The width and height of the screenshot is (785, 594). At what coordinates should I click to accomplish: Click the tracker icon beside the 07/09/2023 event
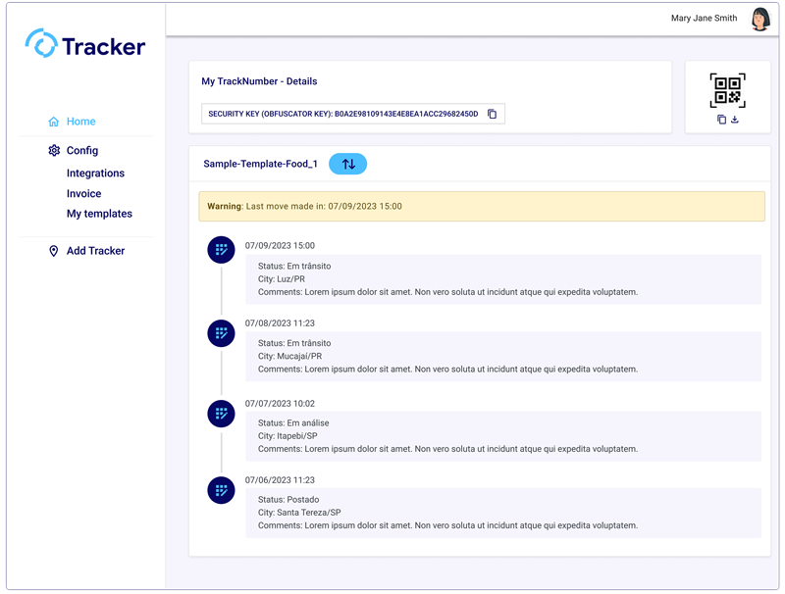221,250
